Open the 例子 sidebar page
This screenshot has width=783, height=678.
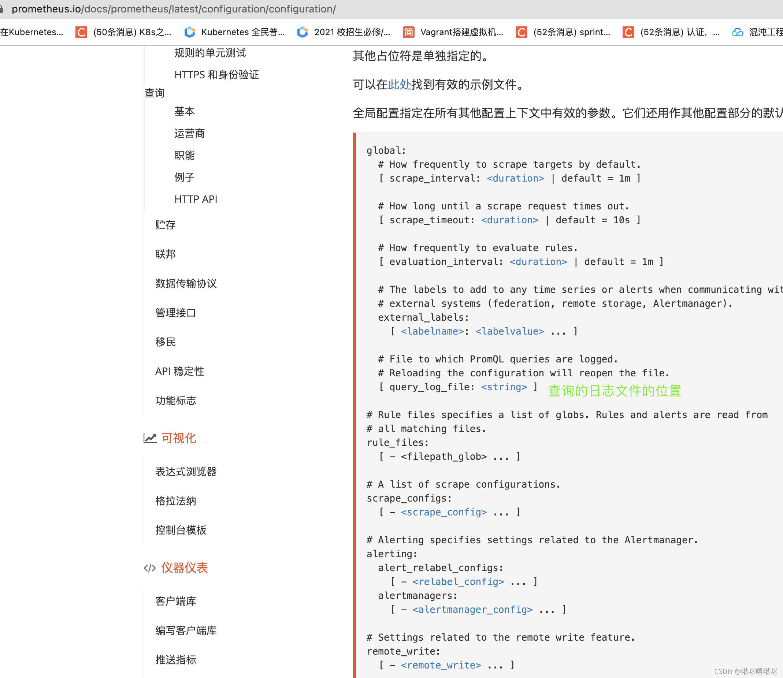tap(184, 178)
